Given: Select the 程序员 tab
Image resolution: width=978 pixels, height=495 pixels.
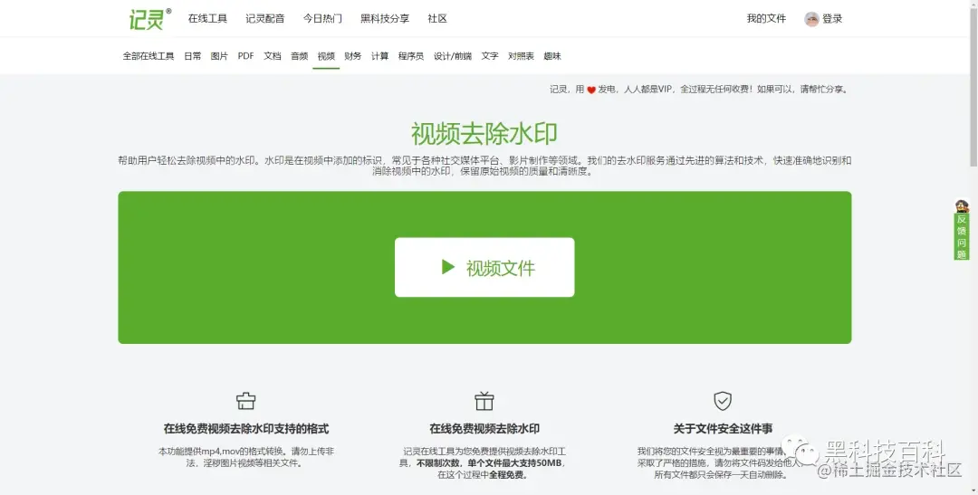Looking at the screenshot, I should pos(411,56).
